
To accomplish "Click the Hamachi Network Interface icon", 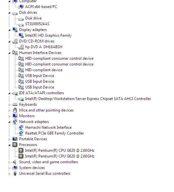I will pos(21,127).
